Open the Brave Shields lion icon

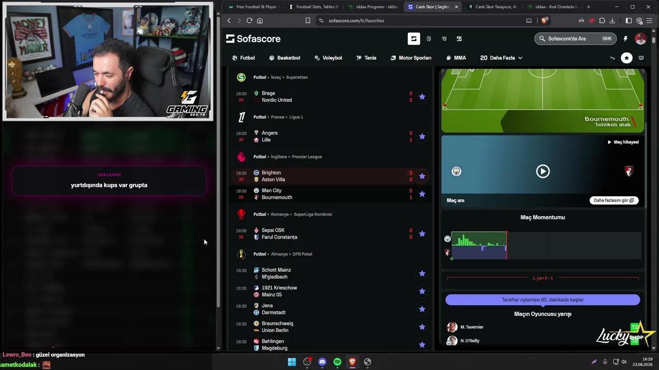tap(545, 21)
